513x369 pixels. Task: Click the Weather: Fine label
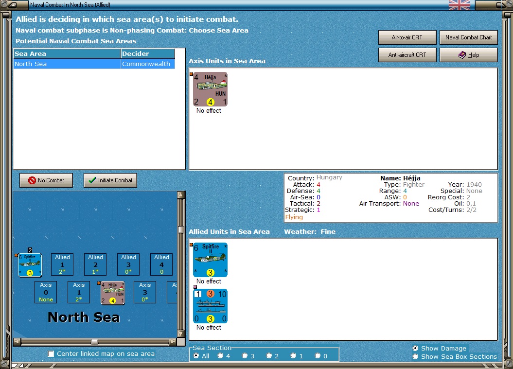click(309, 231)
